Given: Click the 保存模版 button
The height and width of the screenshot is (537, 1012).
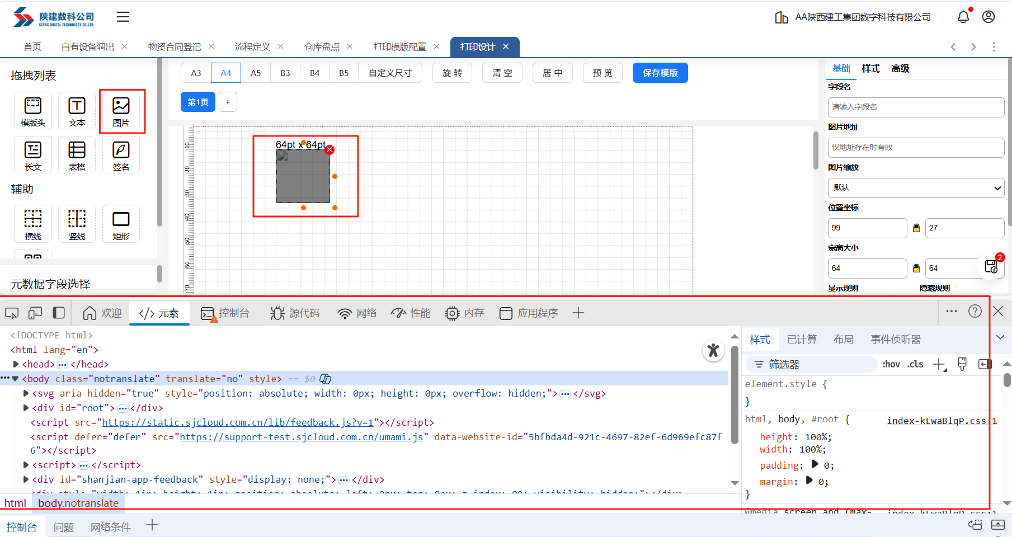Looking at the screenshot, I should [x=660, y=73].
